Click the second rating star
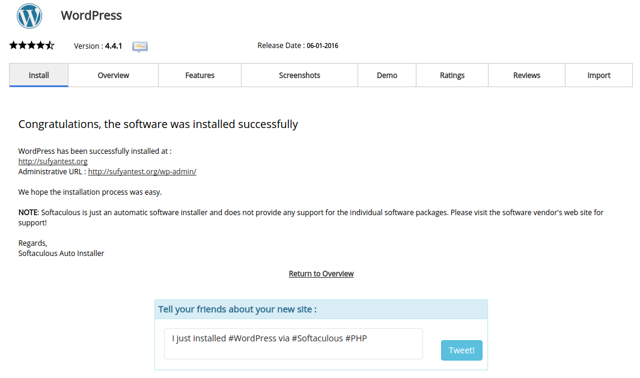The width and height of the screenshot is (640, 378). pos(22,45)
